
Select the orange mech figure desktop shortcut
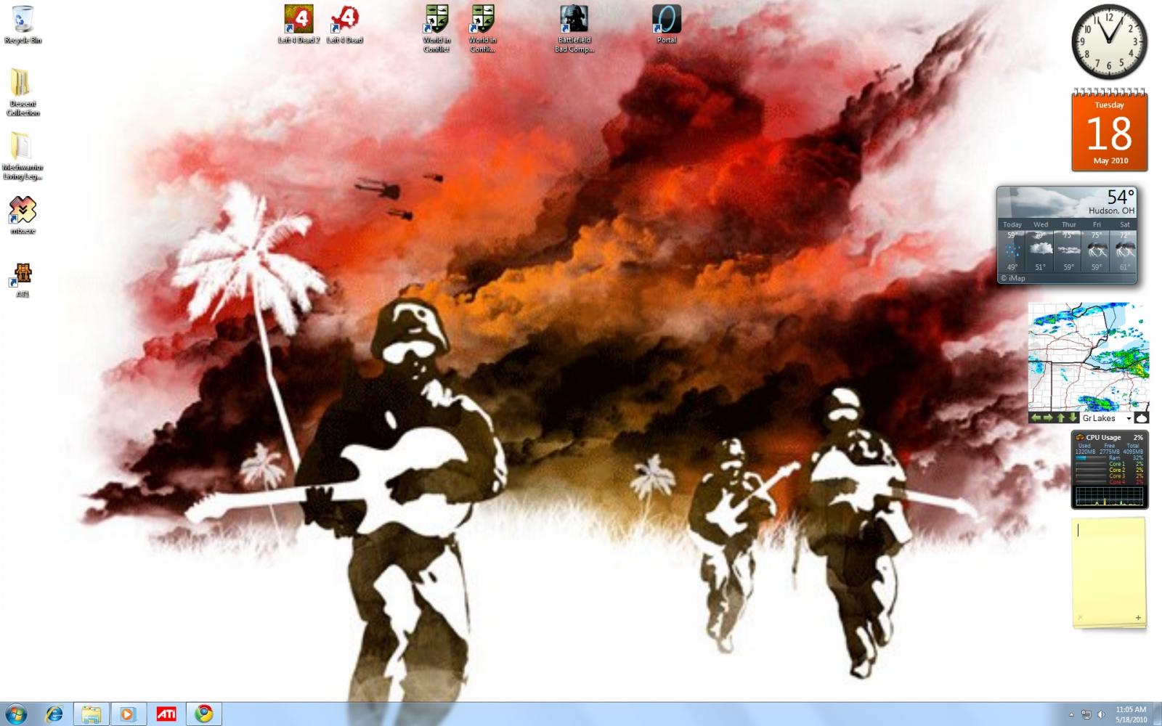point(23,280)
